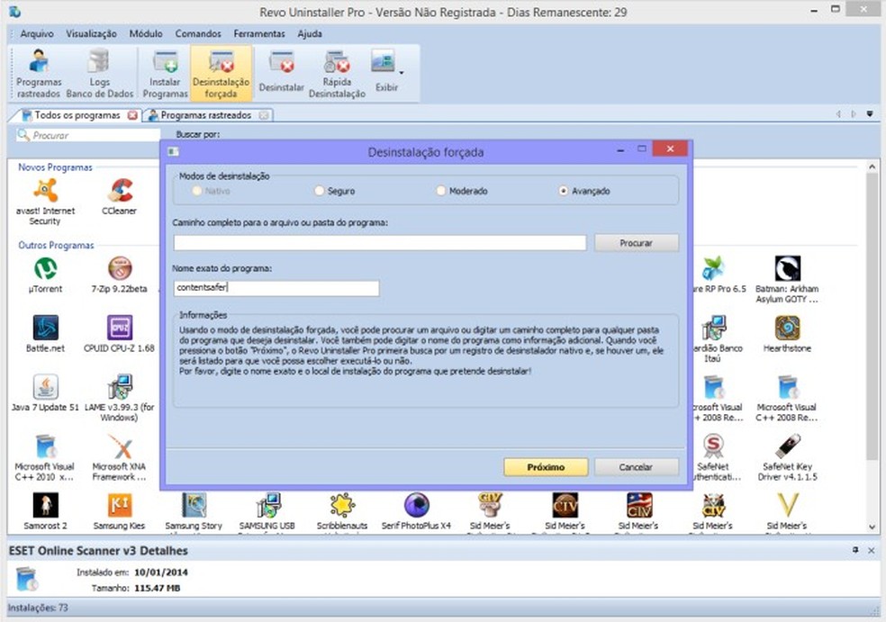Click the Battle.net program icon
The width and height of the screenshot is (886, 622).
coord(45,331)
